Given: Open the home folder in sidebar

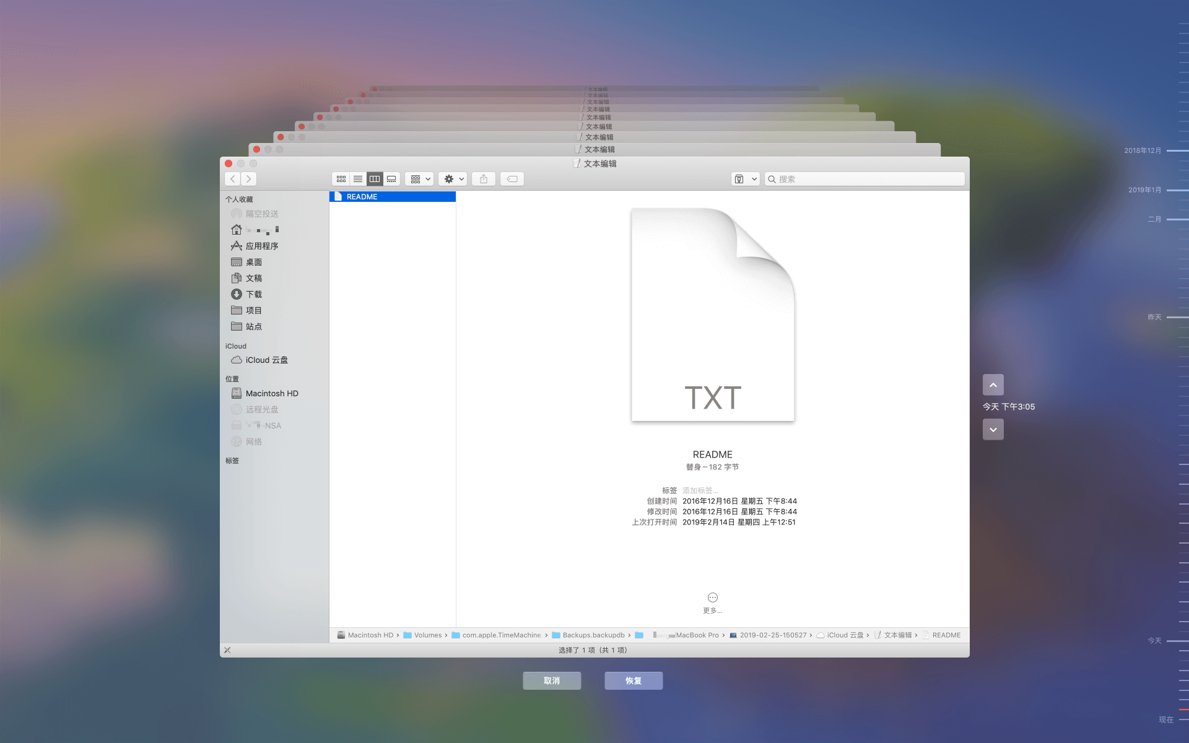Looking at the screenshot, I should click(x=255, y=230).
